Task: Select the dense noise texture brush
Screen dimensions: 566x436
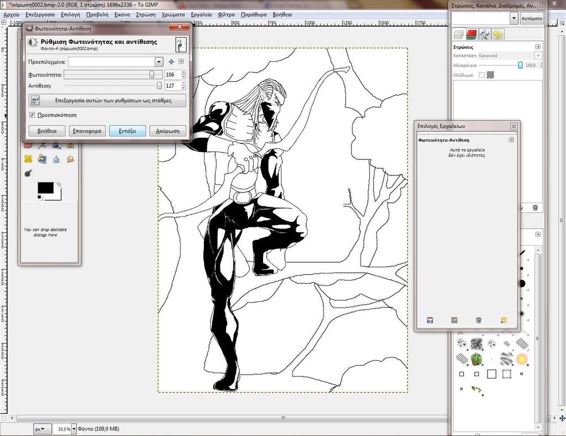Action: coord(476,343)
